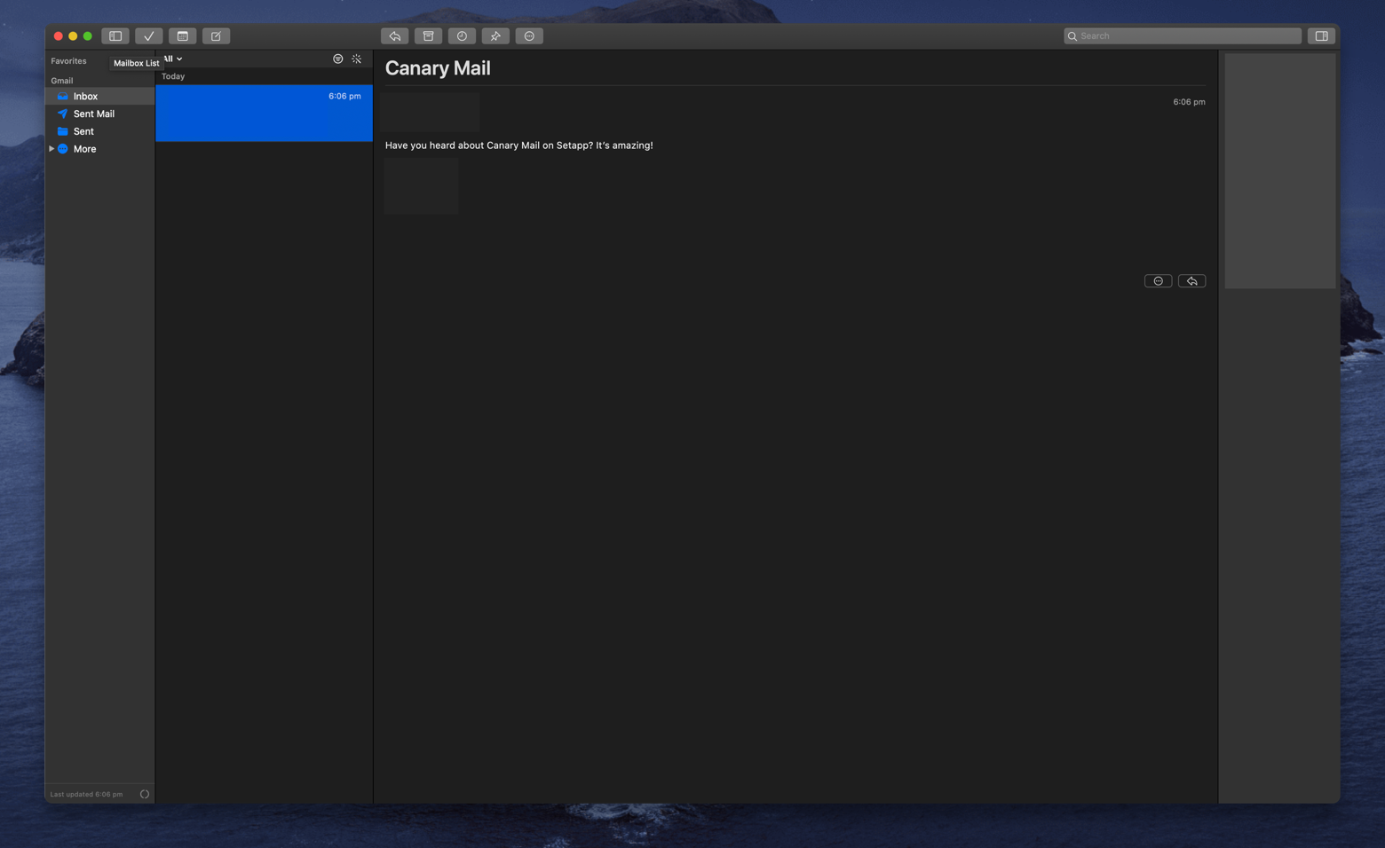Click the Today group header

point(173,77)
